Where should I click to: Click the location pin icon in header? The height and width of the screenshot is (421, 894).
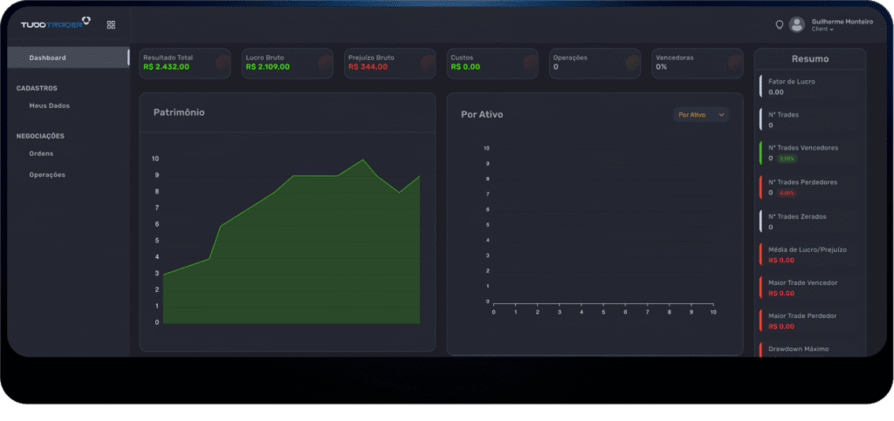tap(780, 24)
